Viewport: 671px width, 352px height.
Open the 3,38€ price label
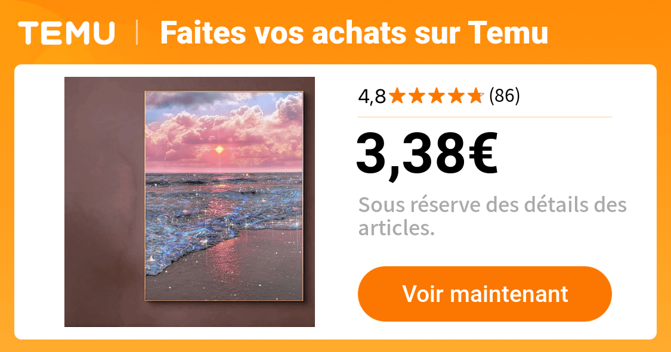[x=426, y=154]
